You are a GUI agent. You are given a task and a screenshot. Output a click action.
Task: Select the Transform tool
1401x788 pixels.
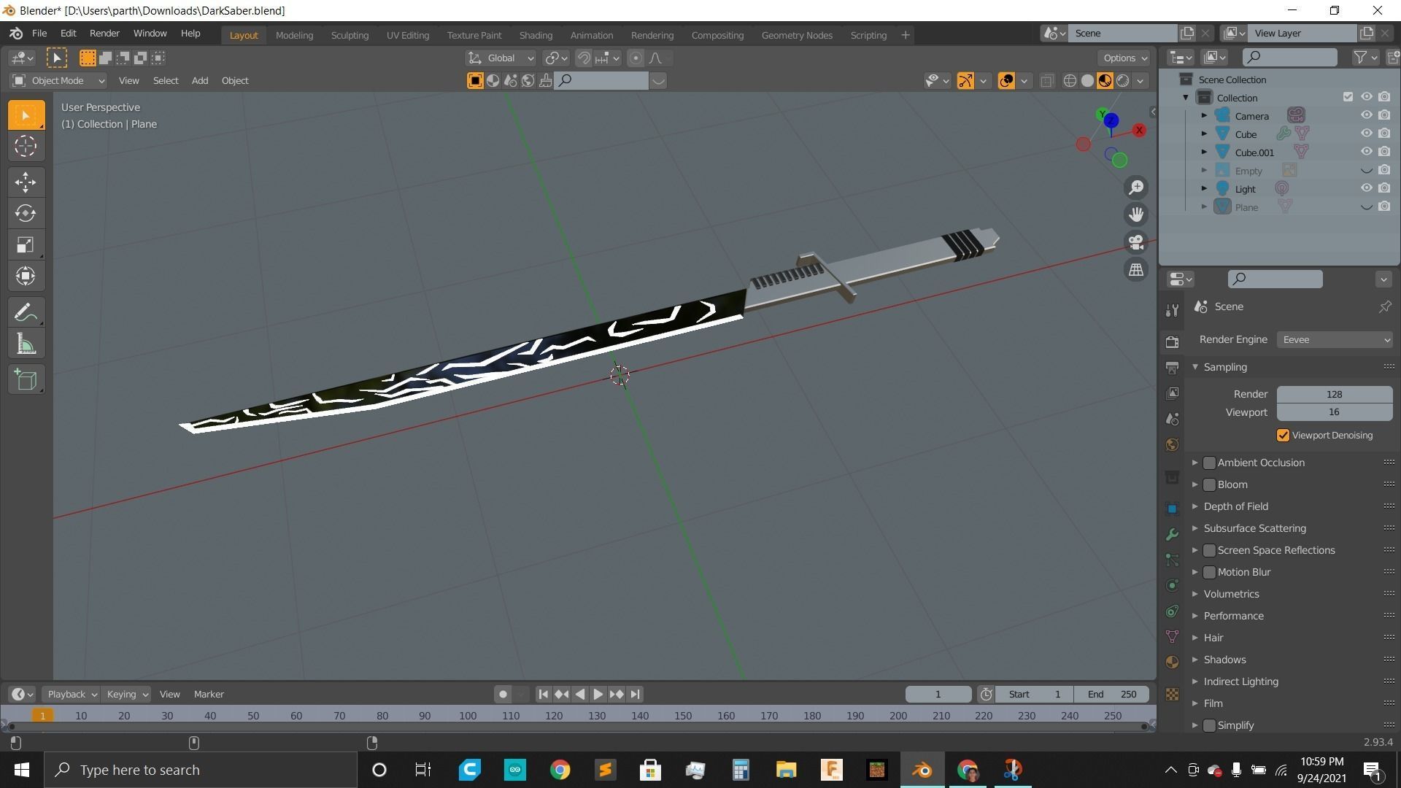[26, 276]
